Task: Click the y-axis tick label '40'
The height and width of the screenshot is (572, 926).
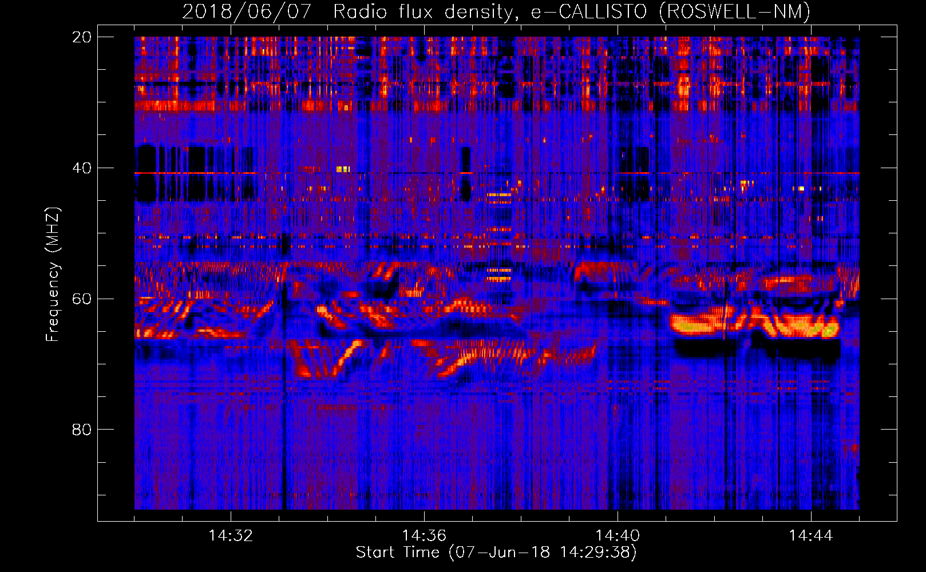Action: coord(81,168)
